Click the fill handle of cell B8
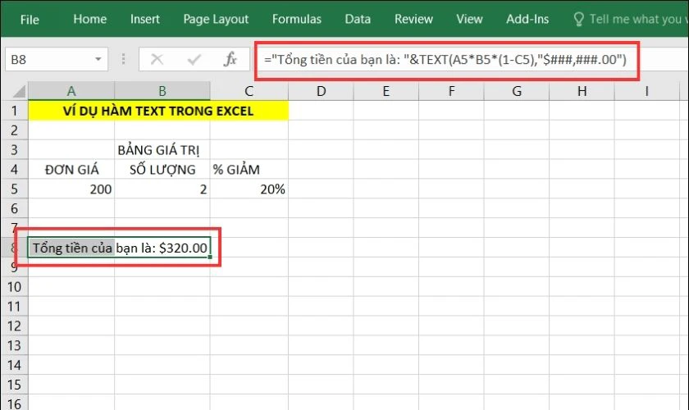 click(210, 257)
